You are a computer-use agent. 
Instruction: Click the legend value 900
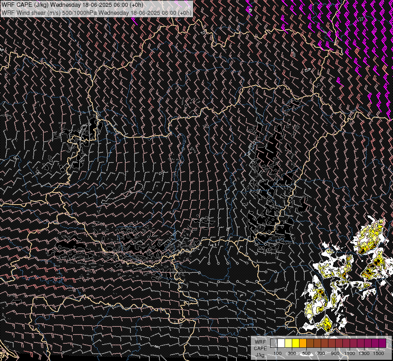[335, 353]
